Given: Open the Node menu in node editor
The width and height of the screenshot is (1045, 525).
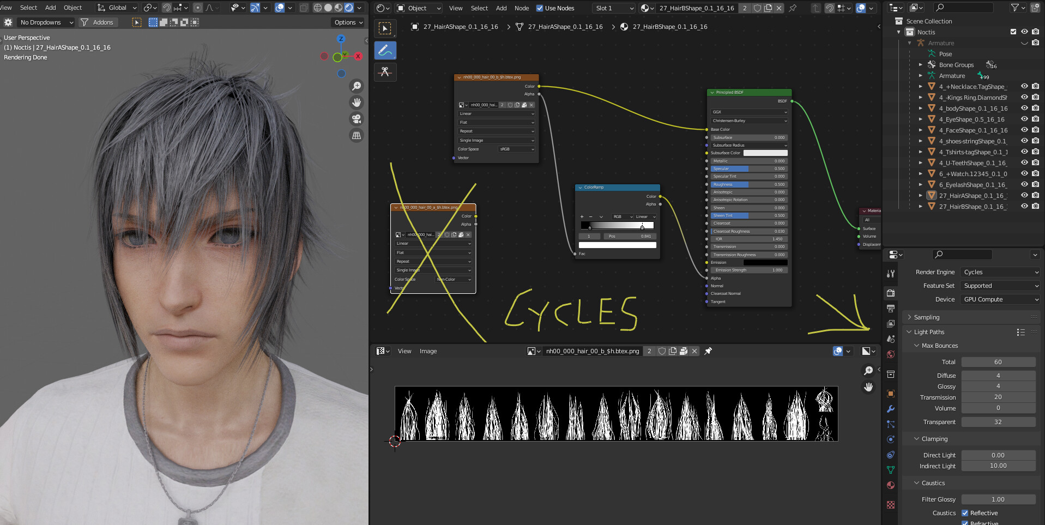Looking at the screenshot, I should tap(522, 8).
